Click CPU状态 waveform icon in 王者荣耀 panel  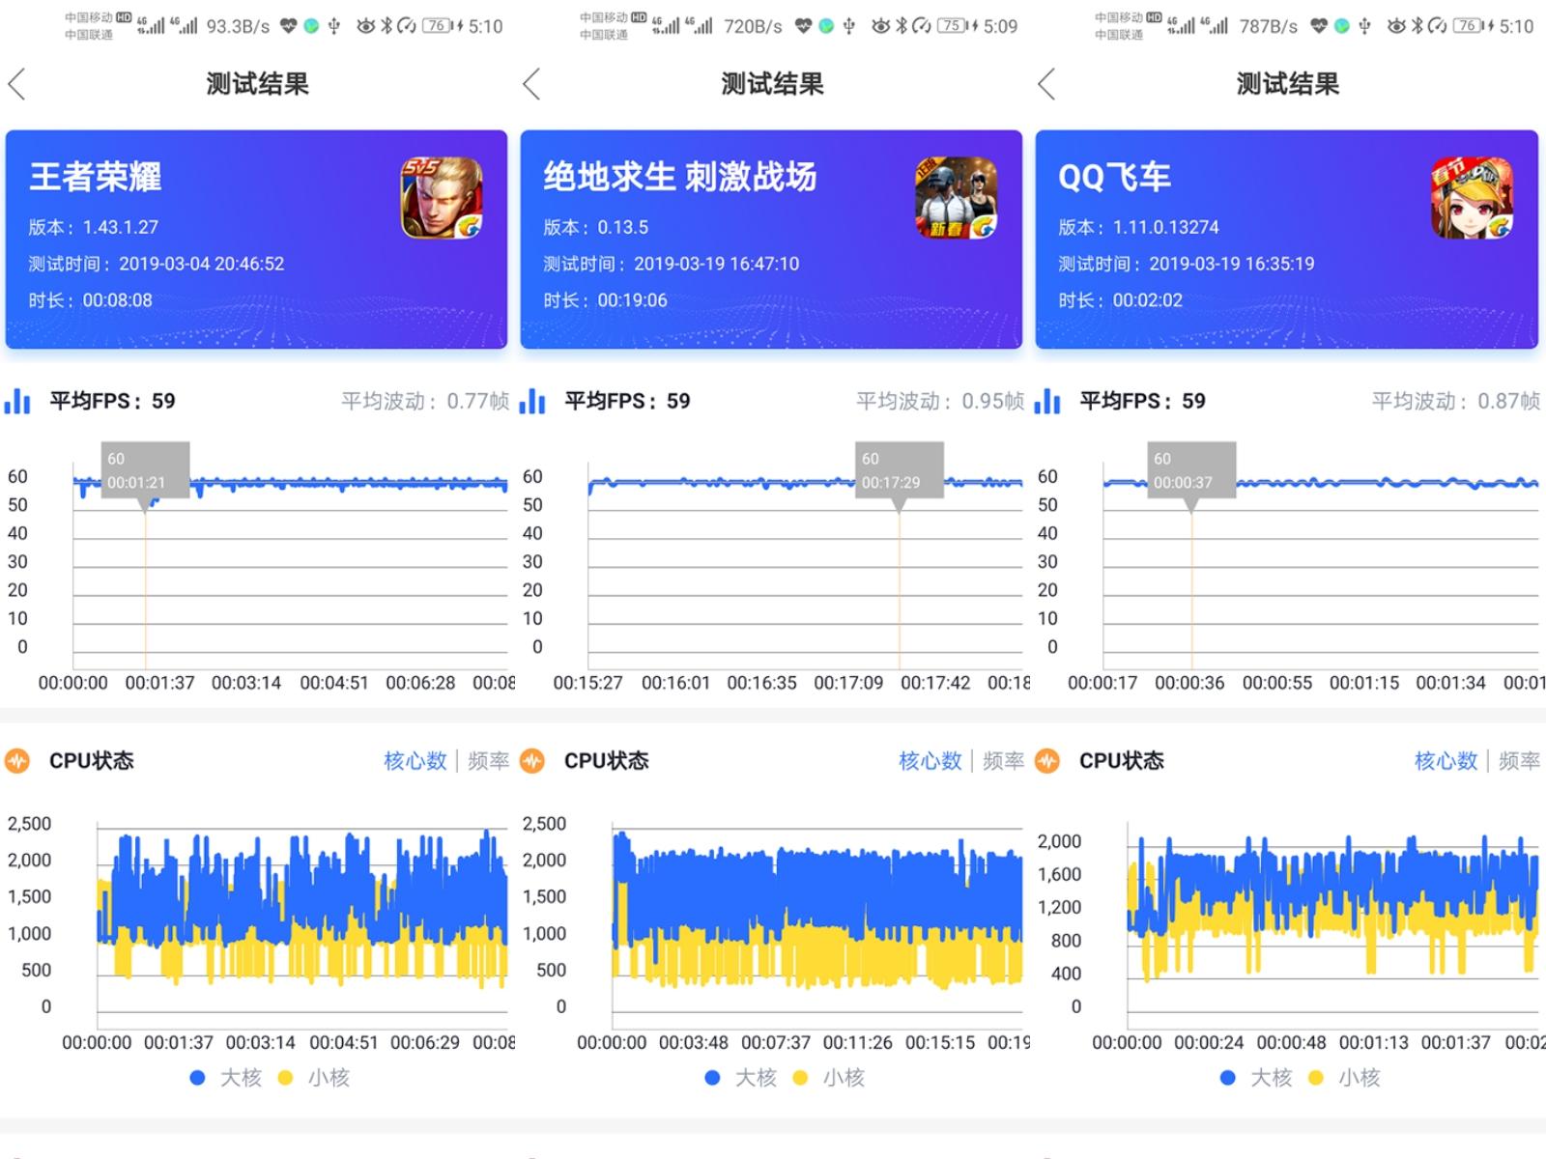pyautogui.click(x=17, y=761)
